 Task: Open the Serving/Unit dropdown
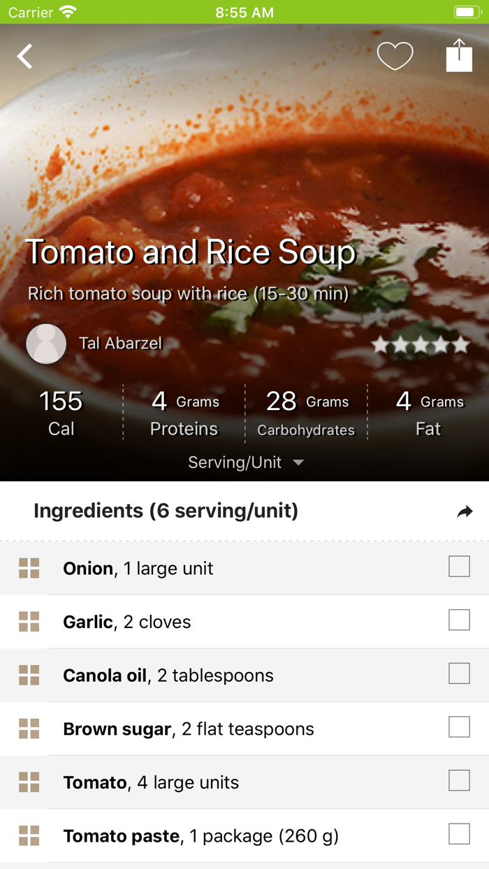(x=245, y=462)
